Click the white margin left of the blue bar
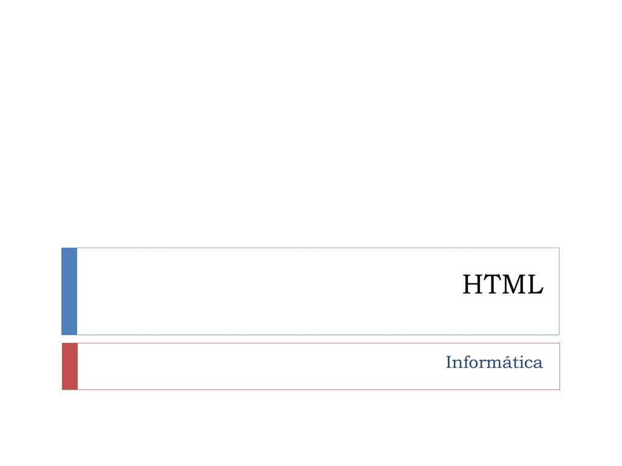Screen dimensions: 622x466 (30, 291)
